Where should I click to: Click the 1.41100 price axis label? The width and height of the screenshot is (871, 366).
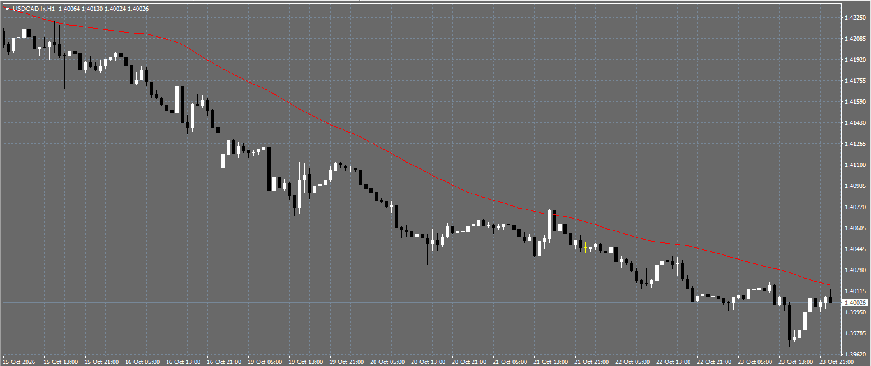855,165
